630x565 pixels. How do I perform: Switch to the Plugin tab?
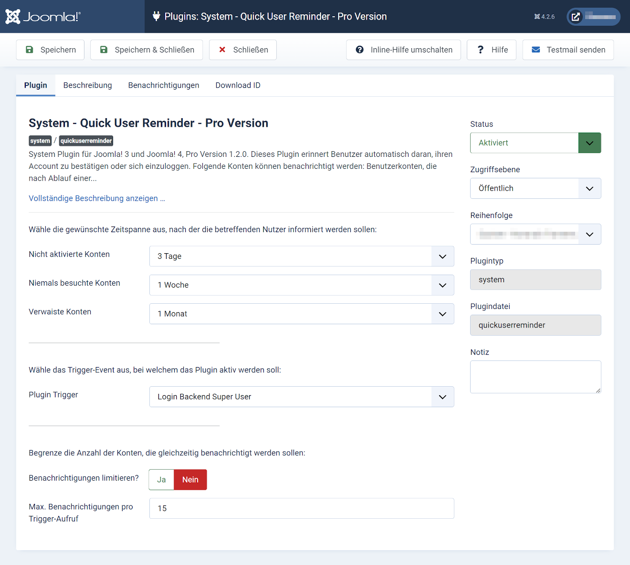coord(36,85)
